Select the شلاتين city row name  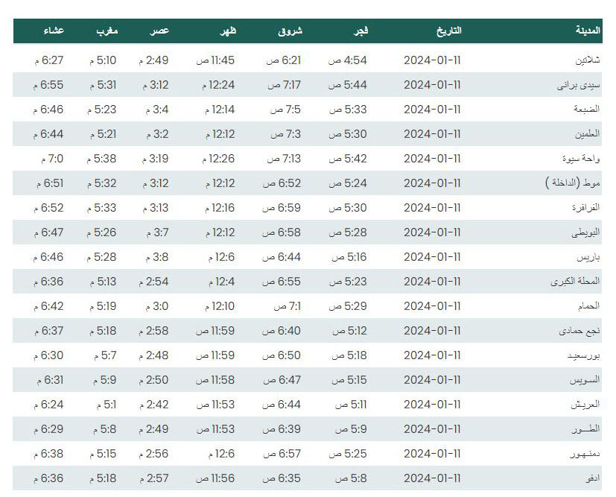(x=588, y=60)
